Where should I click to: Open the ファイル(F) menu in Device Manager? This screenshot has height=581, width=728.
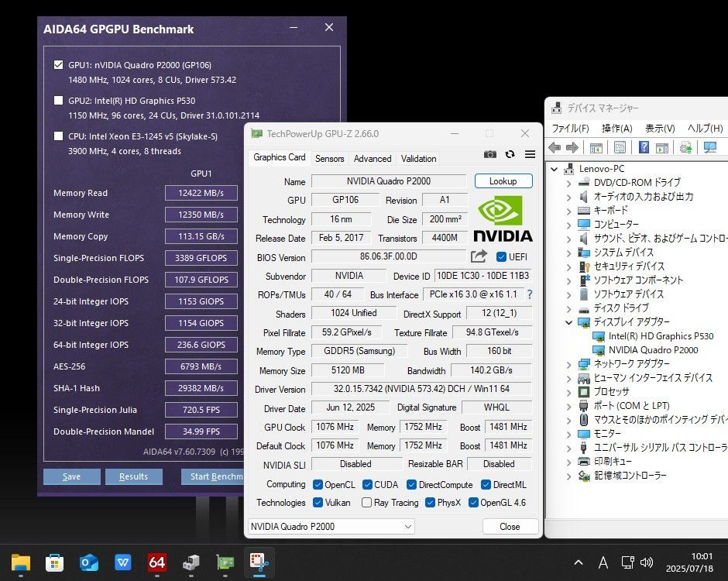570,128
